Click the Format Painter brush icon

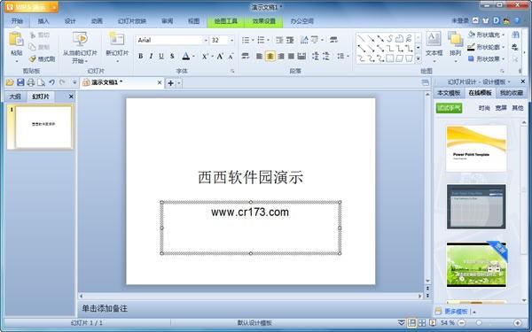(33, 59)
